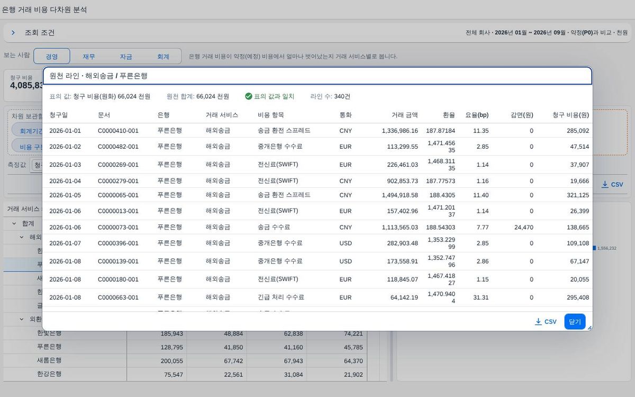Image resolution: width=635 pixels, height=397 pixels.
Task: Click the 회계기간 dimension chip
Action: (x=28, y=130)
